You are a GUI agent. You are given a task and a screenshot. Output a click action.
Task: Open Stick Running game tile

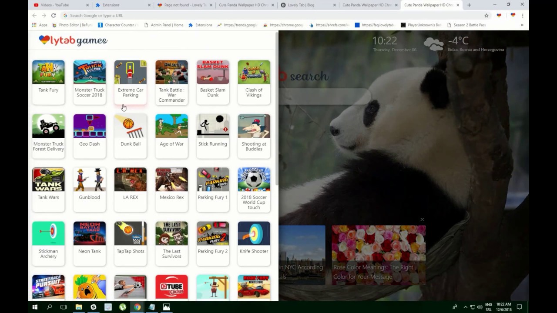point(212,126)
